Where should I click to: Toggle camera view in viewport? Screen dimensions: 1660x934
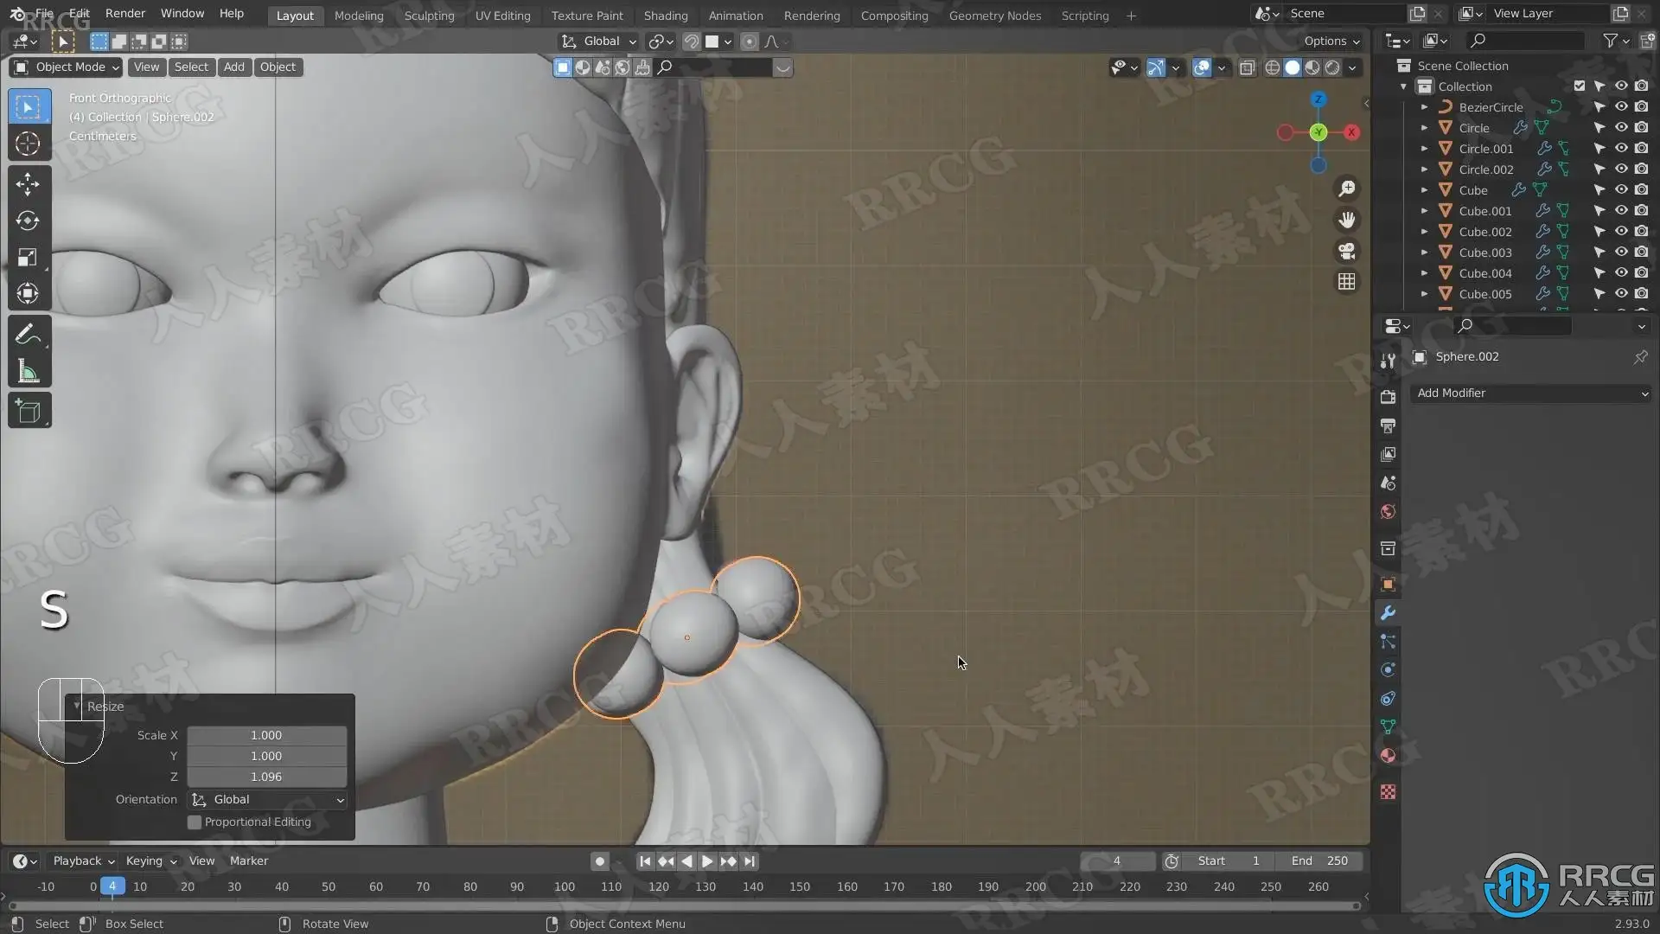click(x=1347, y=251)
